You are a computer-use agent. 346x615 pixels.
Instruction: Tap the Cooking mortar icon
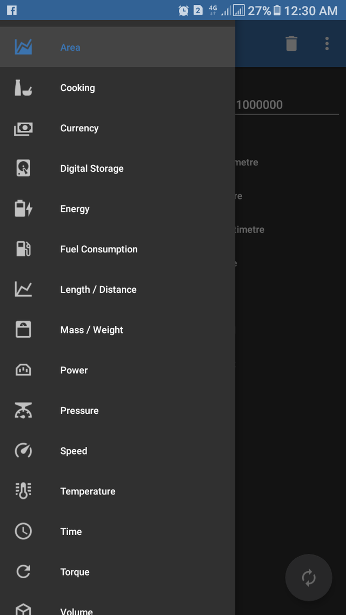pos(23,88)
